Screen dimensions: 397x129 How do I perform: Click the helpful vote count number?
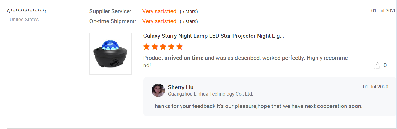coord(385,66)
